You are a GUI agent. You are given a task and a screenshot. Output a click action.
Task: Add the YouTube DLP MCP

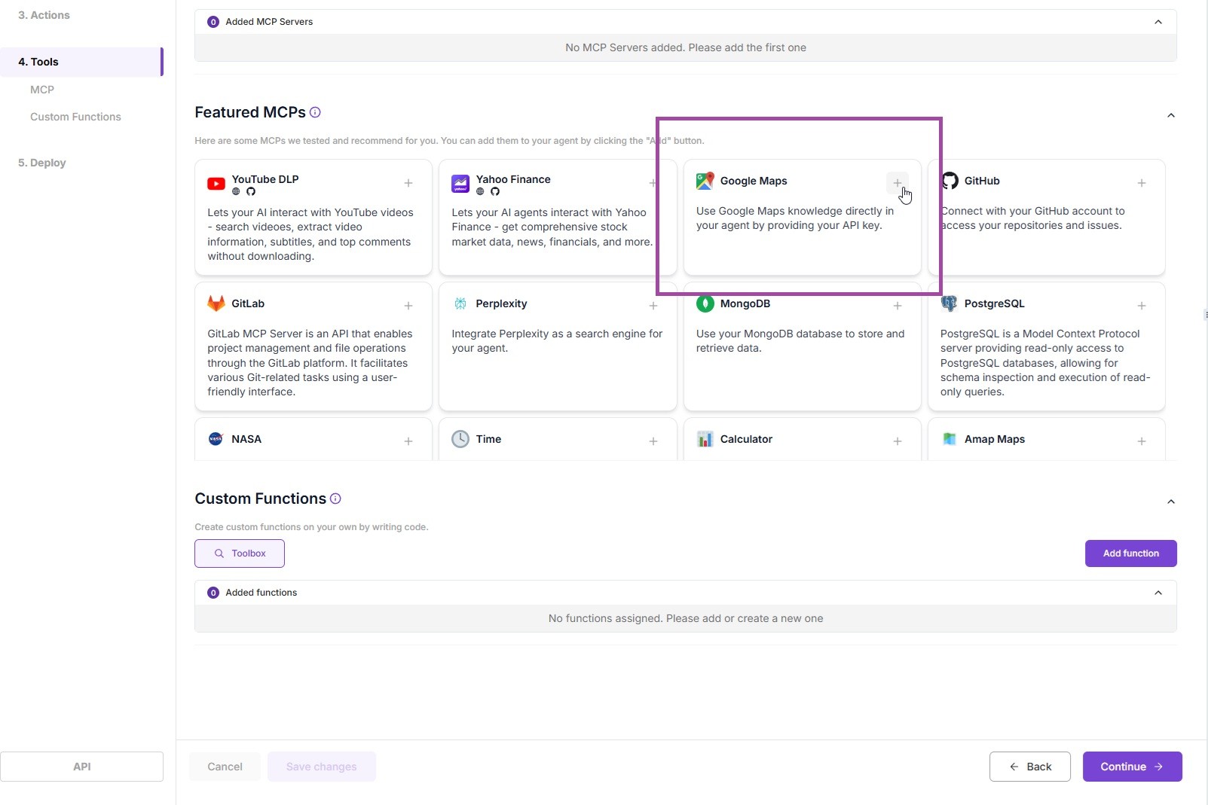[x=408, y=183]
